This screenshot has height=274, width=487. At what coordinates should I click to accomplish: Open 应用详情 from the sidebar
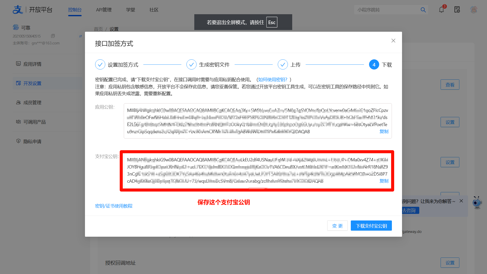(32, 64)
